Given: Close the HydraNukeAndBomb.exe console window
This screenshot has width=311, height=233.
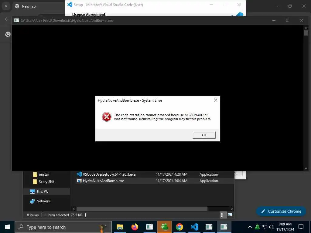Looking at the screenshot, I should (x=302, y=20).
